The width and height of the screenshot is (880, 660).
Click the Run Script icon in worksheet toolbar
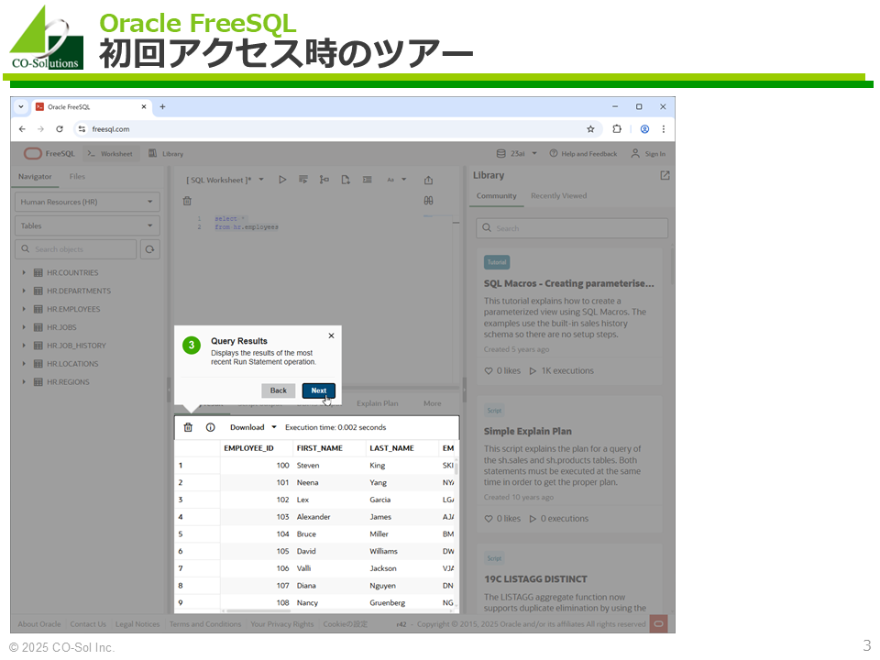(303, 180)
